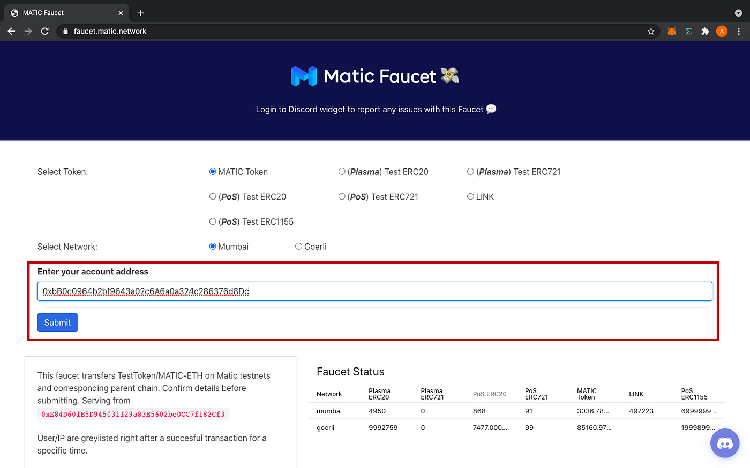Screen dimensions: 750x468
Task: Click the Faucet Status heading
Action: [350, 372]
